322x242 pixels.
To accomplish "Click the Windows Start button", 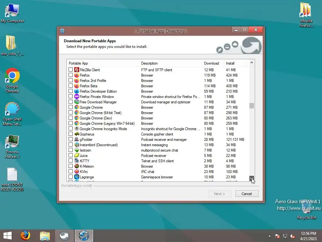I will [x=8, y=236].
